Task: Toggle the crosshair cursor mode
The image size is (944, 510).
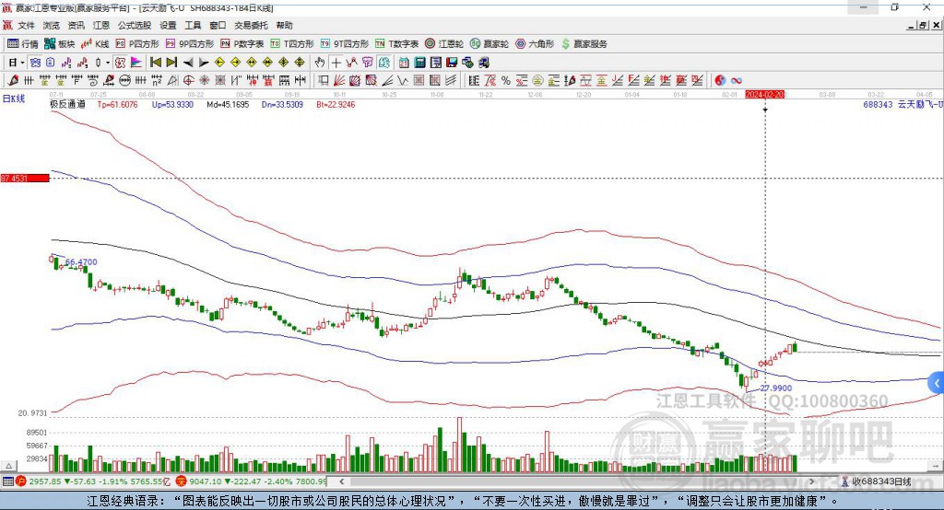Action: click(x=336, y=63)
